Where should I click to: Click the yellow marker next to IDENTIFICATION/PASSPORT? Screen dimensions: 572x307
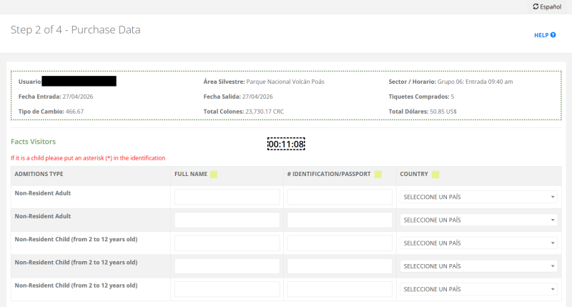click(378, 175)
